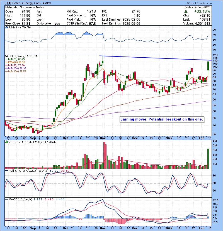Click the High value 111.90

[25, 16]
